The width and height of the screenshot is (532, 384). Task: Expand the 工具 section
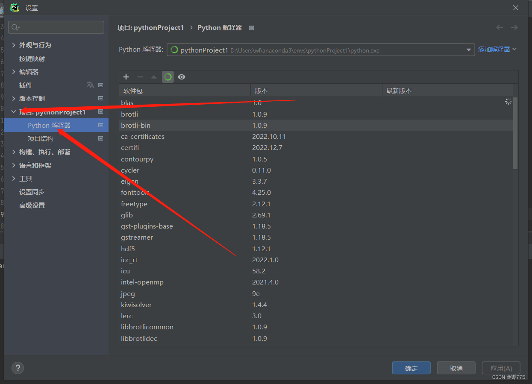[x=14, y=179]
